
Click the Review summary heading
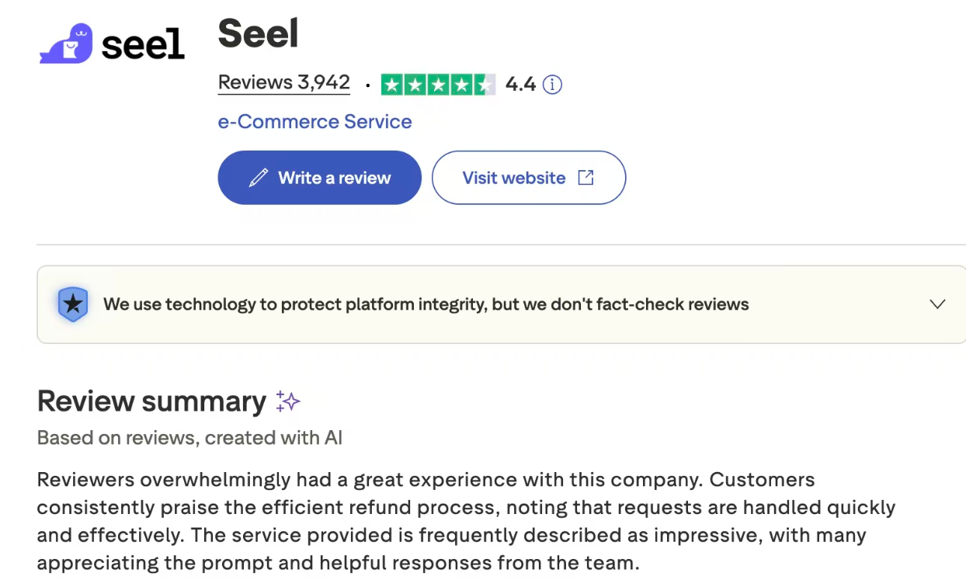[x=151, y=401]
